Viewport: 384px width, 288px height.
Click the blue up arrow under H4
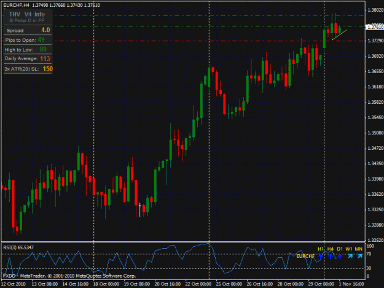(331, 257)
